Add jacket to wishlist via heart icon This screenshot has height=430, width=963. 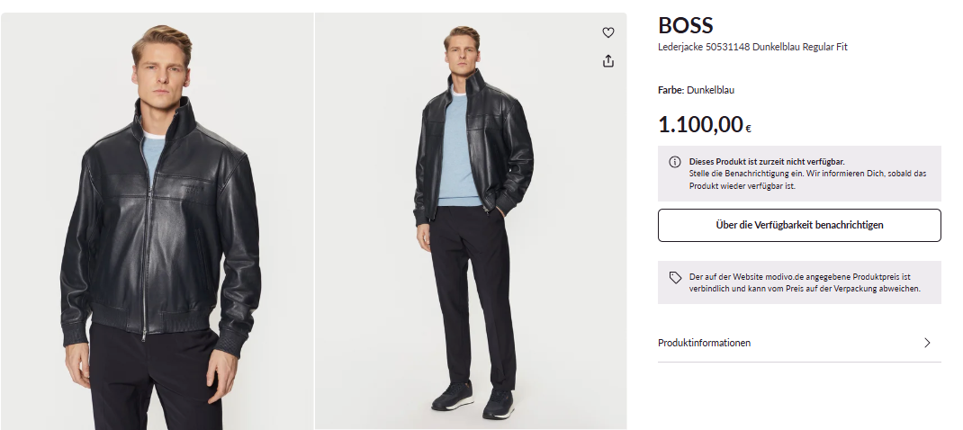click(x=608, y=32)
